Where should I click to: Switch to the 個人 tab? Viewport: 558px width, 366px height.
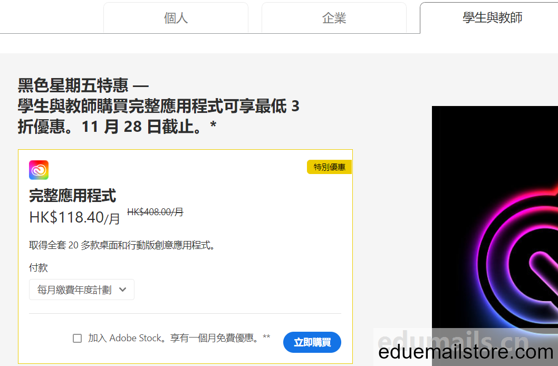176,18
